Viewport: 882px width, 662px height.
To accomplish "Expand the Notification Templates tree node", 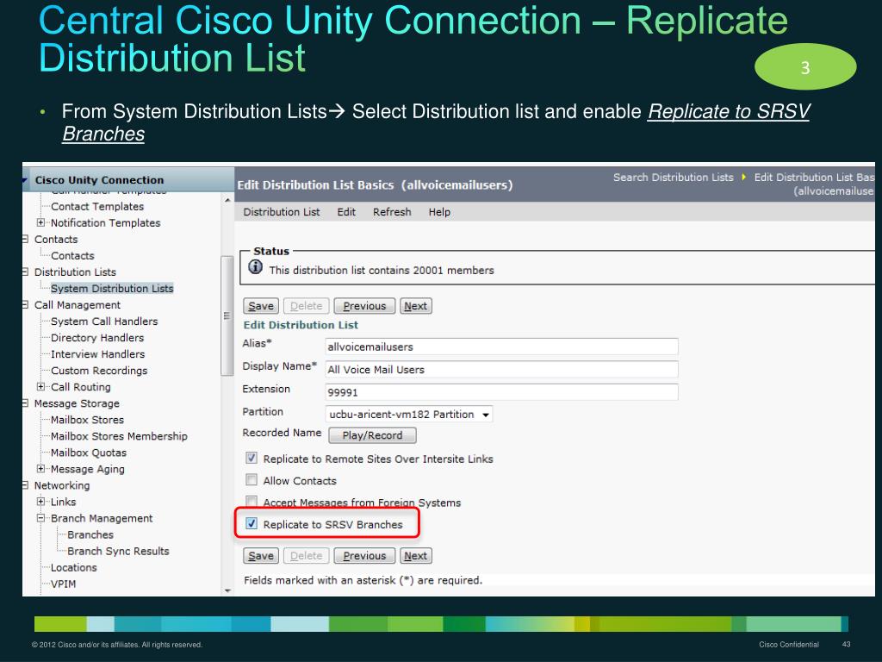I will pos(42,222).
